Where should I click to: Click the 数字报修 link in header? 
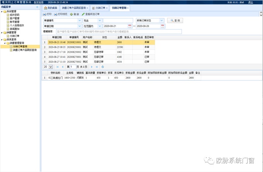click(x=39, y=2)
